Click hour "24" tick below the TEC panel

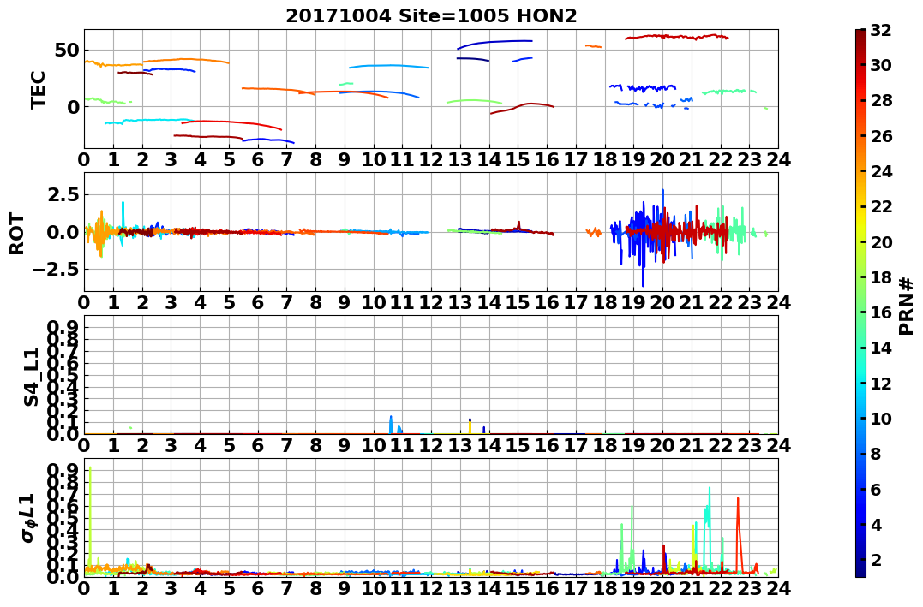(x=778, y=159)
